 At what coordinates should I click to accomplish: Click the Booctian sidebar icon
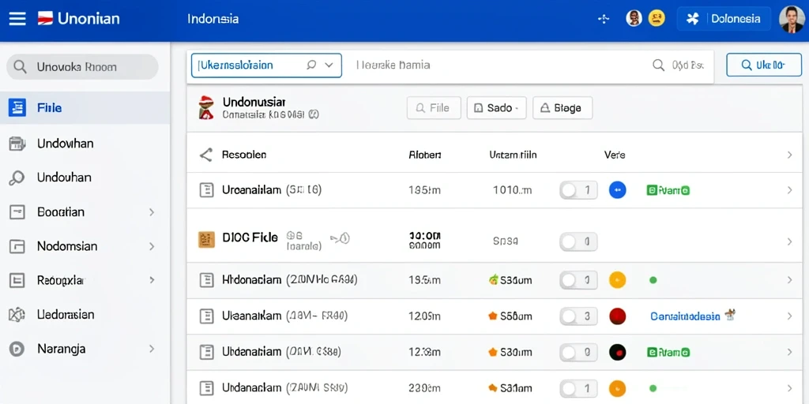coord(17,211)
